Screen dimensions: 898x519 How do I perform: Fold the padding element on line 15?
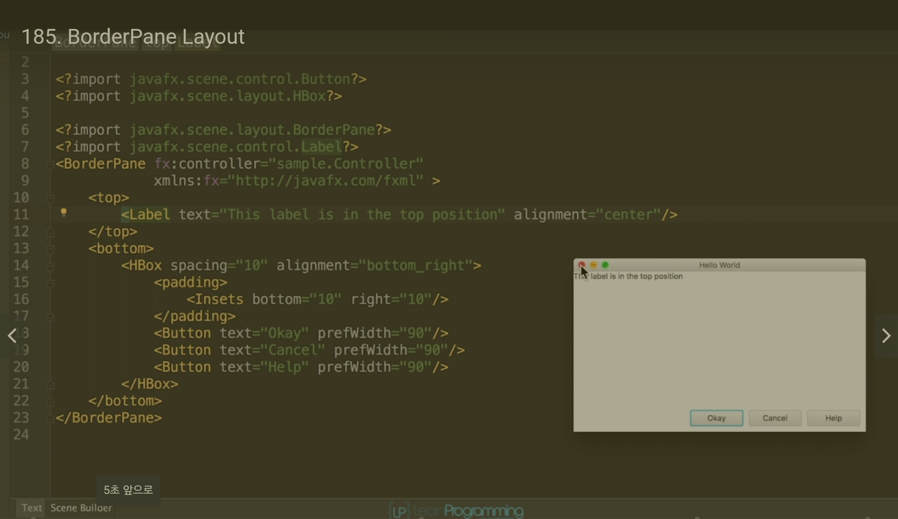point(50,283)
